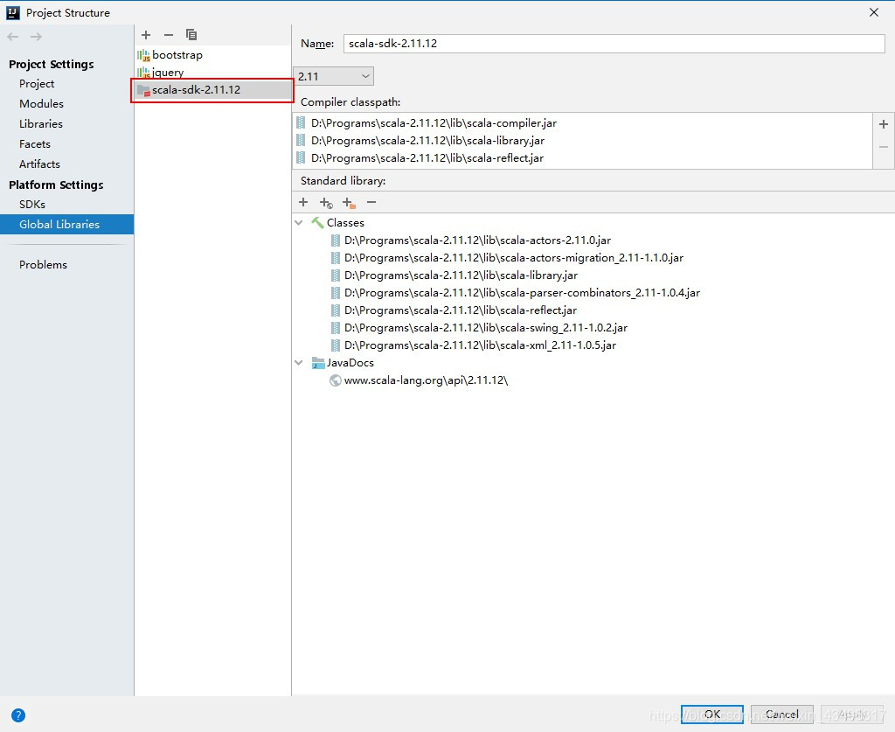The image size is (895, 732).
Task: Click the back navigation arrow
Action: (x=12, y=37)
